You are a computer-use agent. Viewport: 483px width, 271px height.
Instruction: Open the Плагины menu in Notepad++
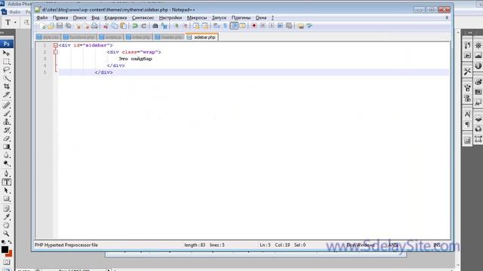tap(241, 18)
